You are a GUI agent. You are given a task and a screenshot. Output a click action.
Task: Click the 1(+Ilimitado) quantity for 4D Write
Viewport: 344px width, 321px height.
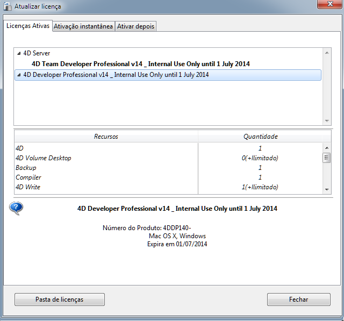coord(260,187)
